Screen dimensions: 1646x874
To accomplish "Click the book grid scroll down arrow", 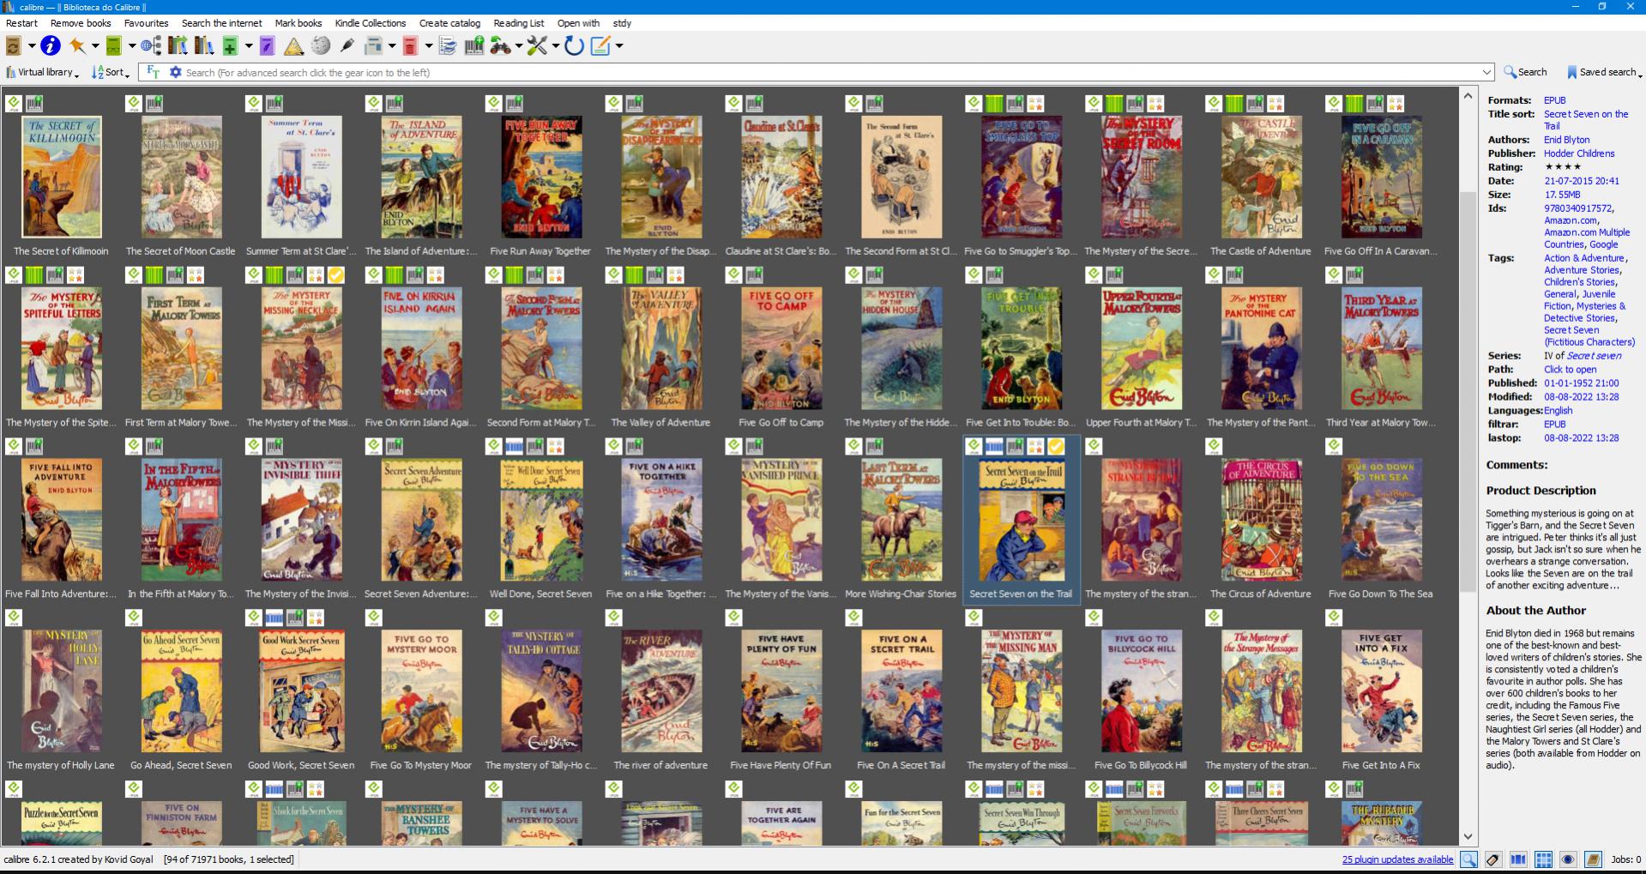I will tap(1468, 837).
